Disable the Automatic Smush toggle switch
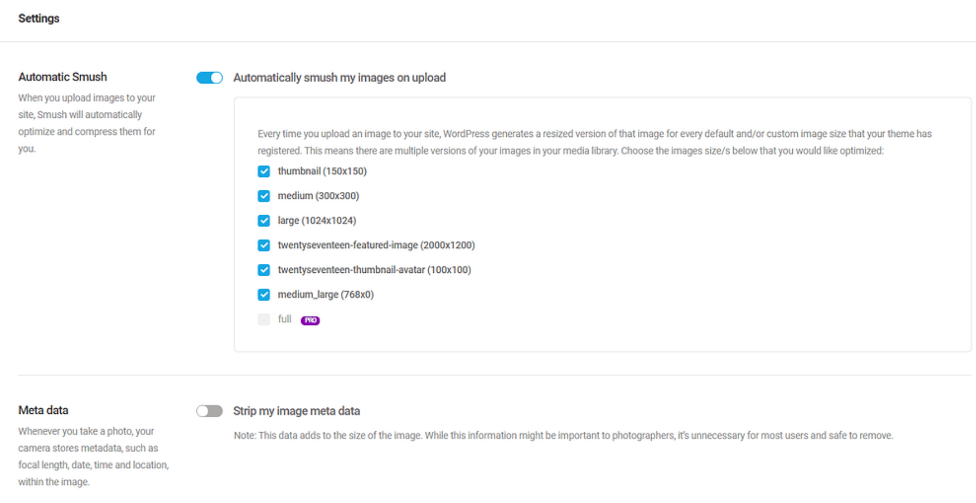 click(x=209, y=78)
